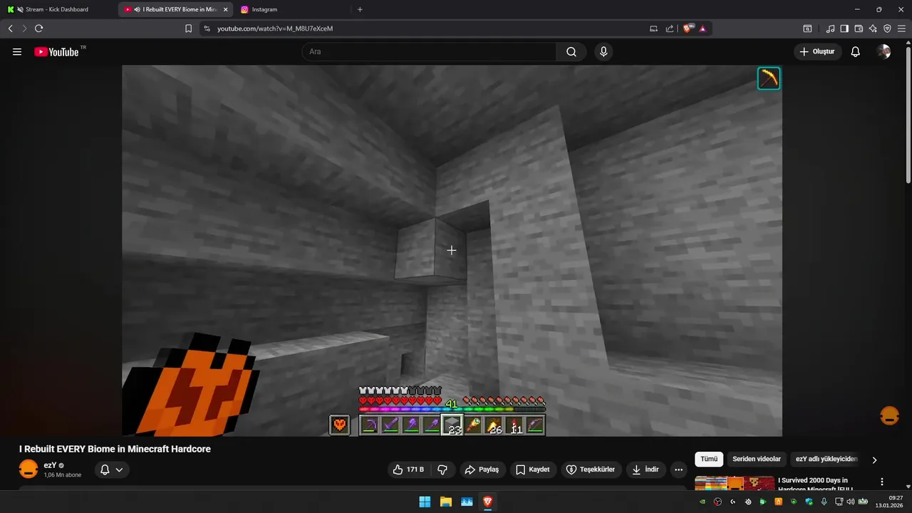Dislike the video
The image size is (912, 513).
(x=442, y=470)
